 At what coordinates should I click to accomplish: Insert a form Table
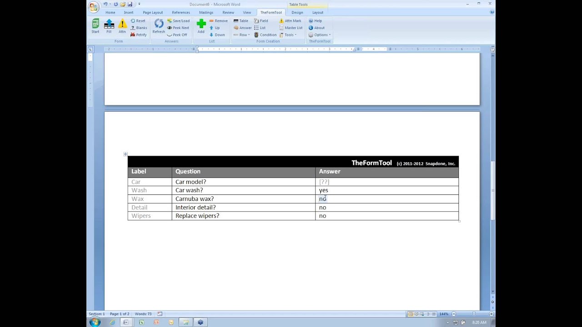click(x=241, y=21)
